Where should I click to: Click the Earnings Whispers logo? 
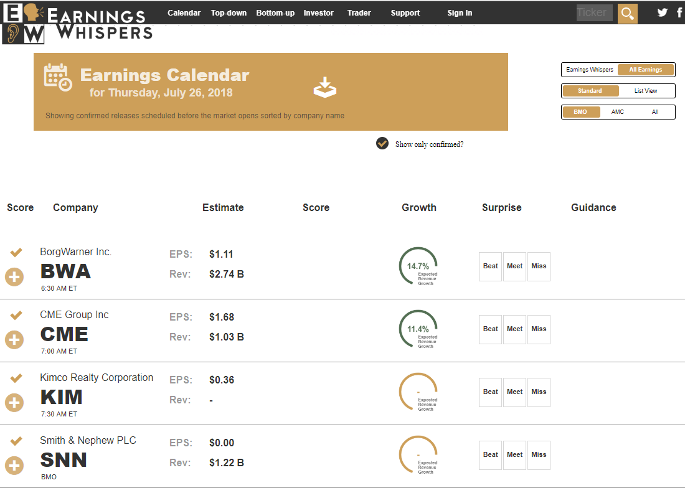[78, 24]
